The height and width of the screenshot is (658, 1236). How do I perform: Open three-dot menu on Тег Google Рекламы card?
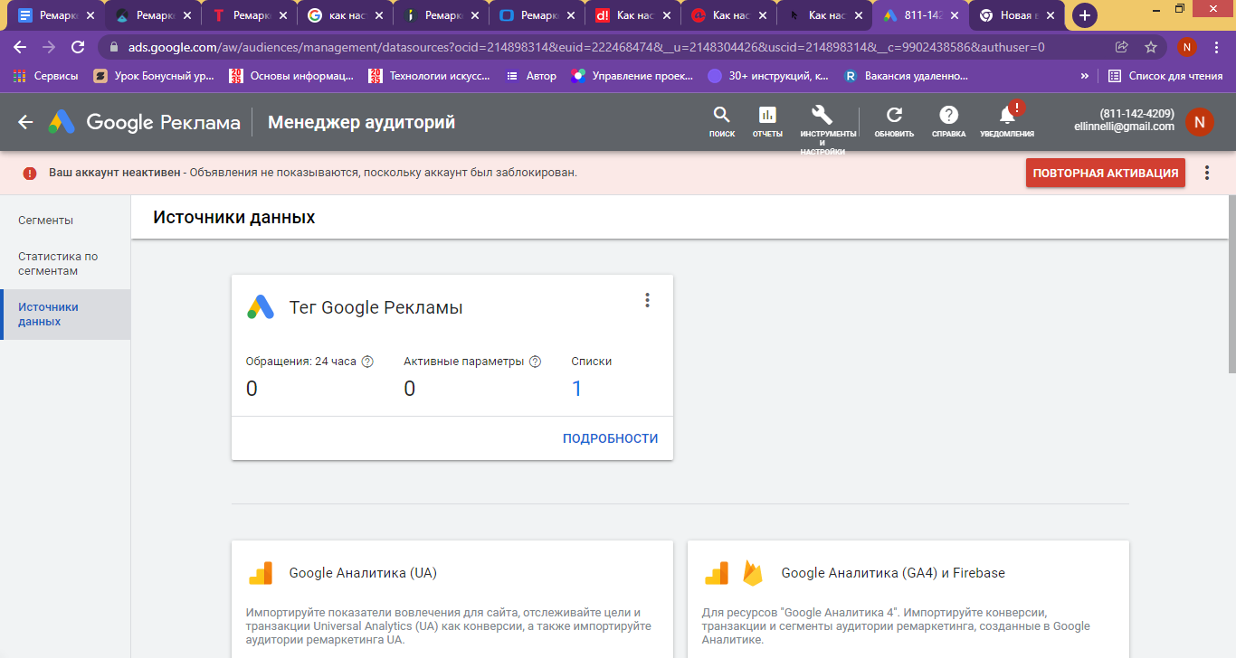click(647, 300)
